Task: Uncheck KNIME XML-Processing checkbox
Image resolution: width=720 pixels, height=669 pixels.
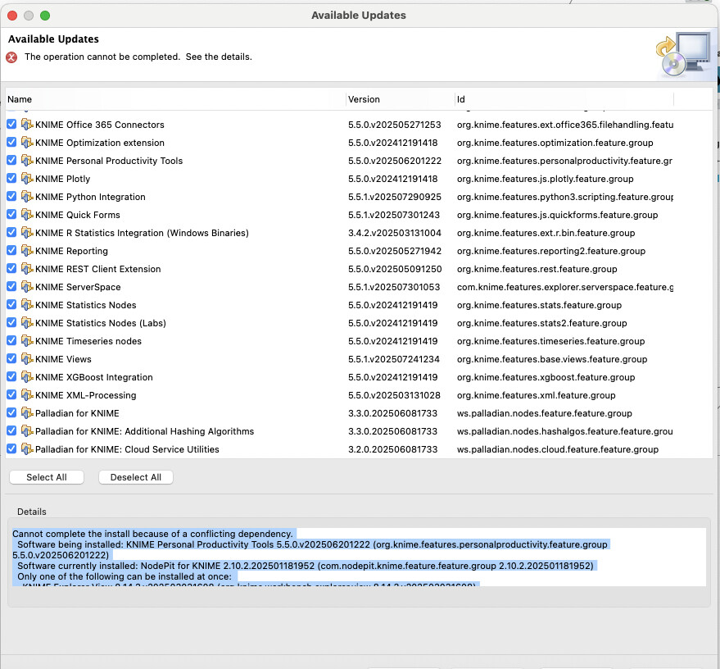Action: [x=11, y=394]
